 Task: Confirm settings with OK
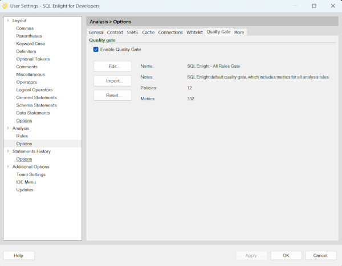click(286, 256)
